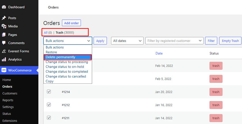
Task: Click the Dashboard gauge icon
Action: coord(4,7)
